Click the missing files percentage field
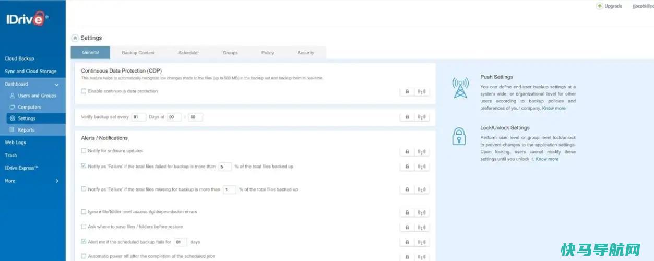Screen dimensions: 654x261 [x=230, y=190]
